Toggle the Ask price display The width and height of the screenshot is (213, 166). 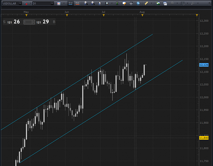pos(77,3)
